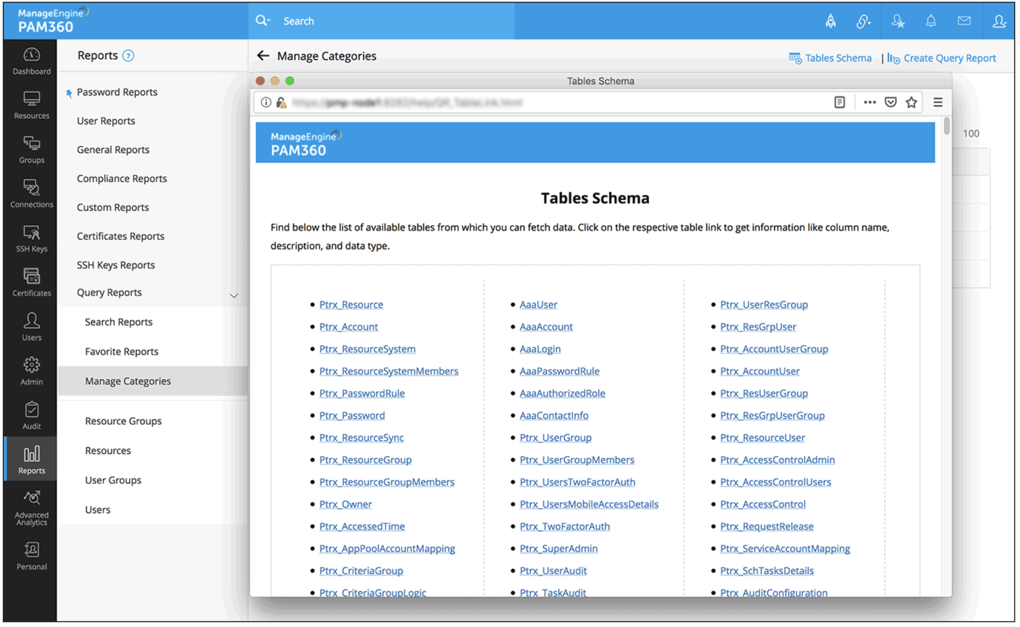Click the Reports help question icon

point(129,56)
